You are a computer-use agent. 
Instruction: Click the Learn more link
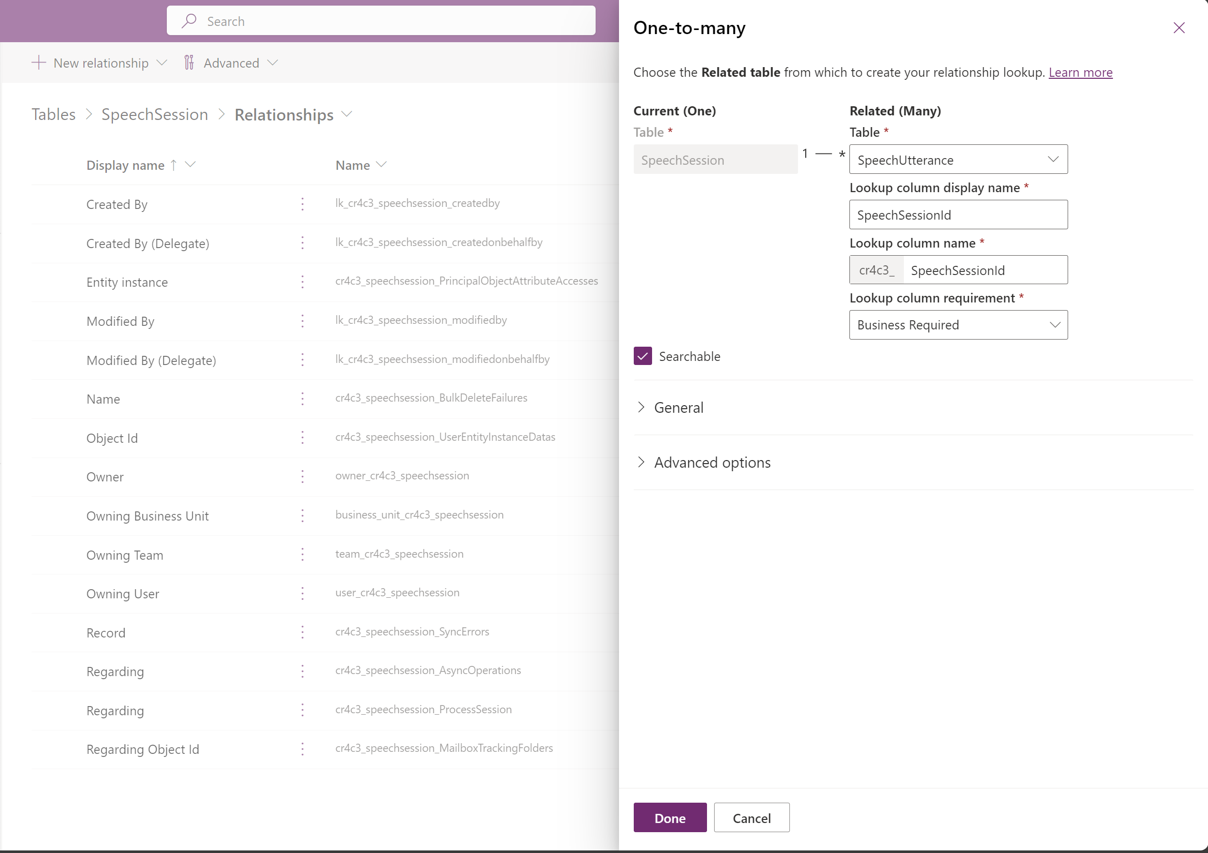coord(1081,73)
